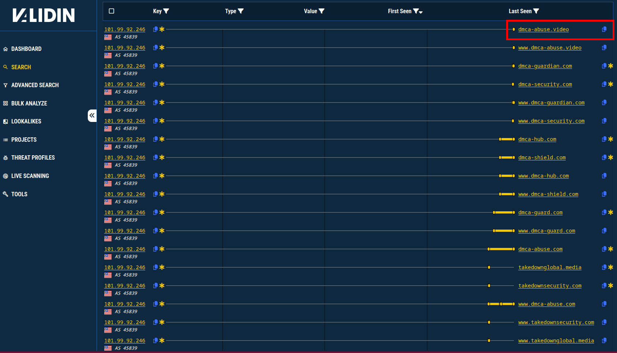Open Threat Profiles in the sidebar
The width and height of the screenshot is (617, 353).
click(x=33, y=157)
